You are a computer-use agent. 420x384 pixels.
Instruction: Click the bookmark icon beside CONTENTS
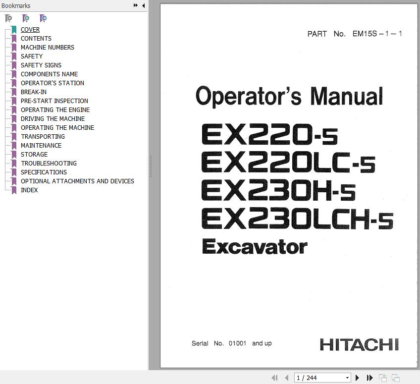(14, 38)
